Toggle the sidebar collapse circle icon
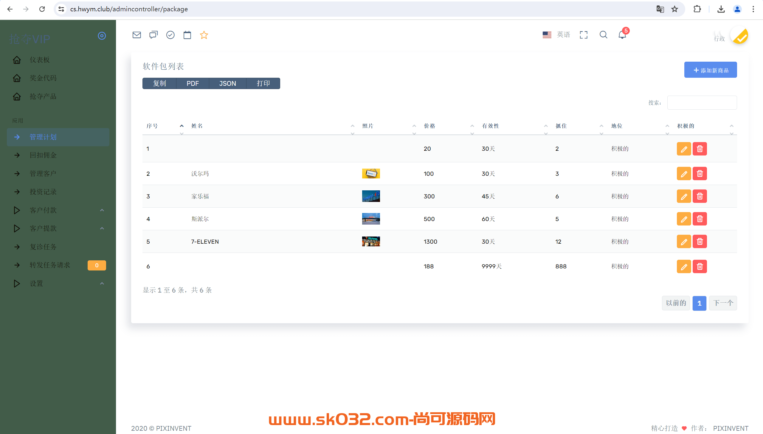The height and width of the screenshot is (434, 763). (102, 36)
